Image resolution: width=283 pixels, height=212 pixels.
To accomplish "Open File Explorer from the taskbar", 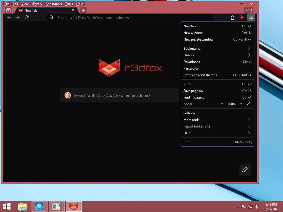I will (x=22, y=206).
